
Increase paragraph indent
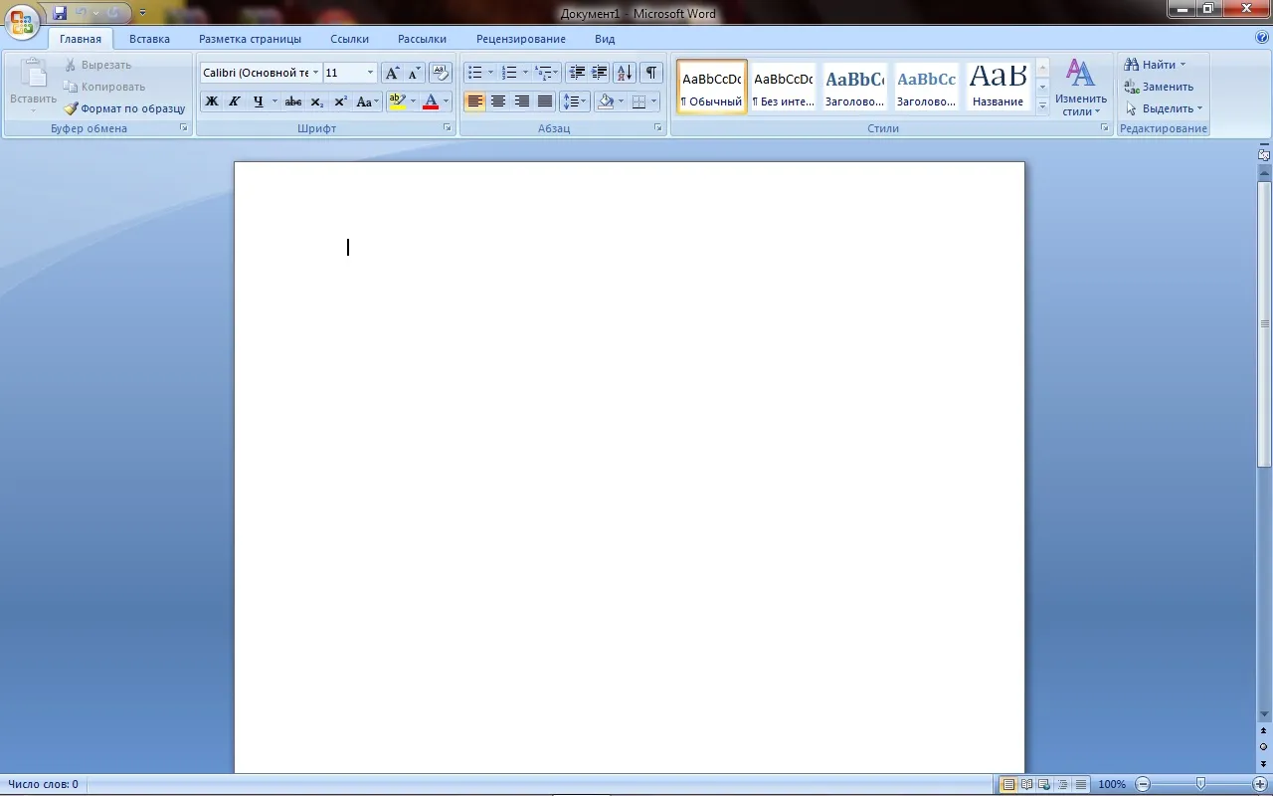600,73
